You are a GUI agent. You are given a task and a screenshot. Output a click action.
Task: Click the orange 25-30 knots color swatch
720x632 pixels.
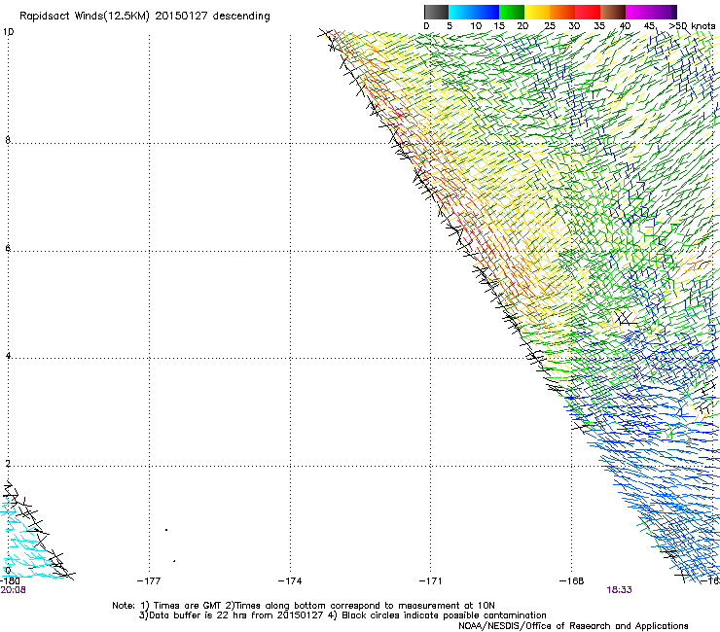coord(562,12)
